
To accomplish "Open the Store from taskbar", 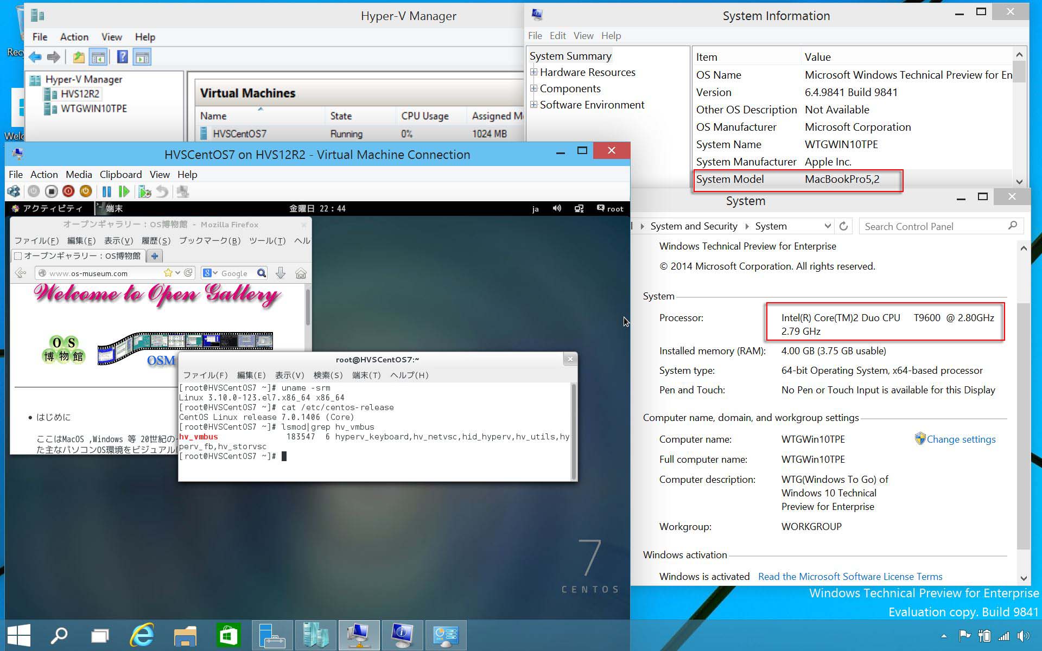I will click(228, 635).
